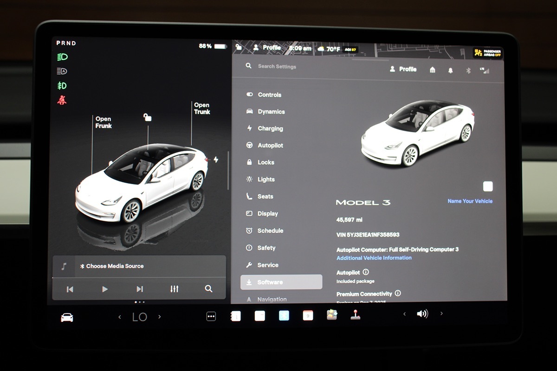This screenshot has width=557, height=371.
Task: Raise cabin temperature with right arrow near LO
Action: (160, 317)
